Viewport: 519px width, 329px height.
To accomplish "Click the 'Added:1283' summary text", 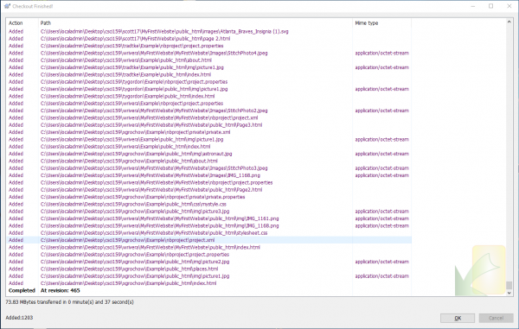I will pos(19,318).
